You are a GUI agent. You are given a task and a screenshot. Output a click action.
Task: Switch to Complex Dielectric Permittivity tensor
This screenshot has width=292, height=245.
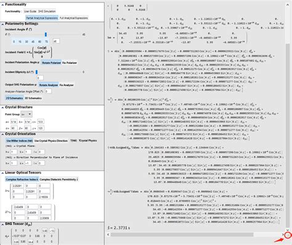(x=59, y=179)
